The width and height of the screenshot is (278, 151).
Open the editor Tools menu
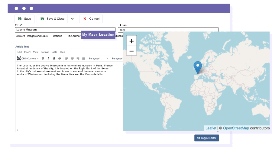point(63,52)
